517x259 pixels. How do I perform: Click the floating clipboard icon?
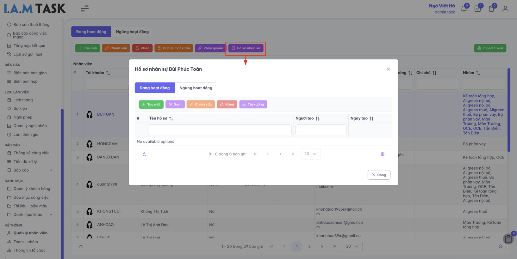pyautogui.click(x=508, y=239)
